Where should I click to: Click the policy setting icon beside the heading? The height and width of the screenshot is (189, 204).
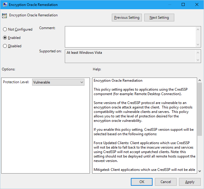click(4, 16)
